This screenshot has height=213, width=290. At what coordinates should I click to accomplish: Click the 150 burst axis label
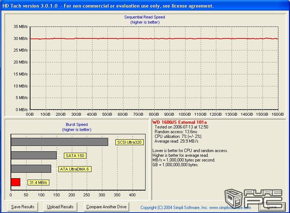coord(56,195)
